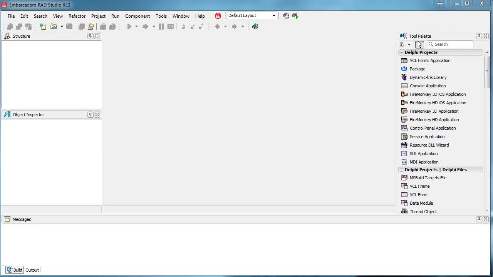The image size is (493, 277).
Task: Select Resource DLL Wizard icon
Action: point(404,145)
